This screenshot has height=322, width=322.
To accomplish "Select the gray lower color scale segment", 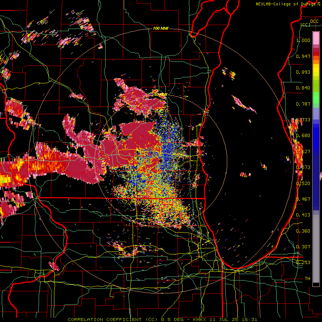I will click(x=316, y=249).
